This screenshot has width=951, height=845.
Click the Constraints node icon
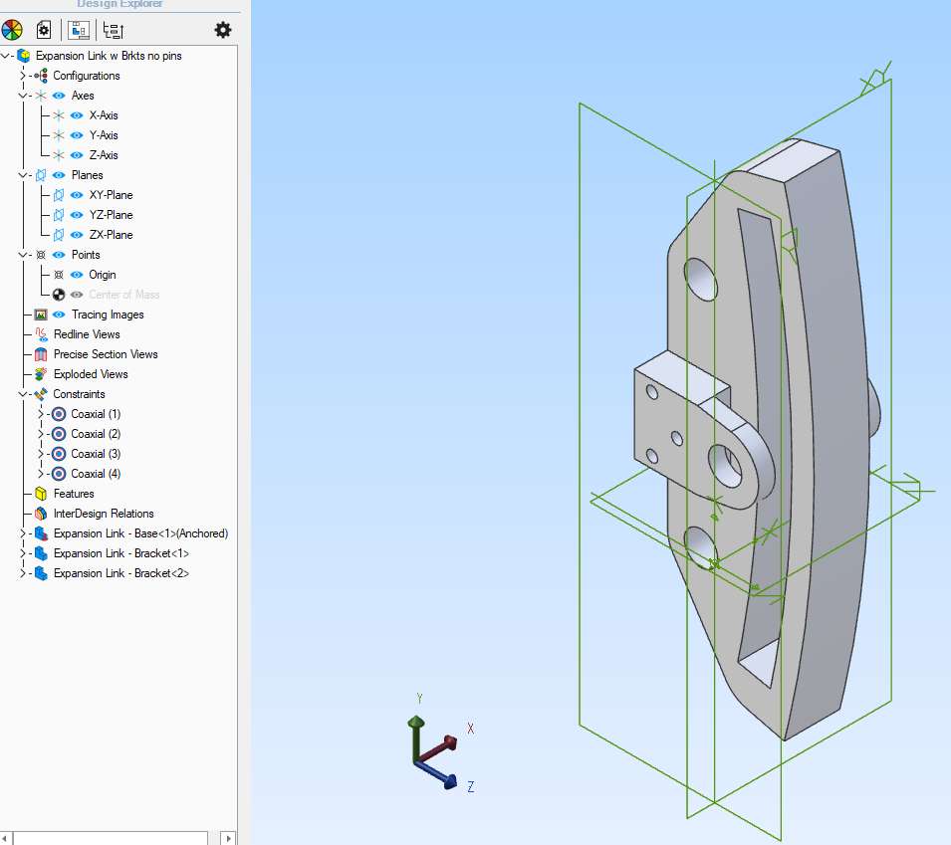(x=41, y=394)
